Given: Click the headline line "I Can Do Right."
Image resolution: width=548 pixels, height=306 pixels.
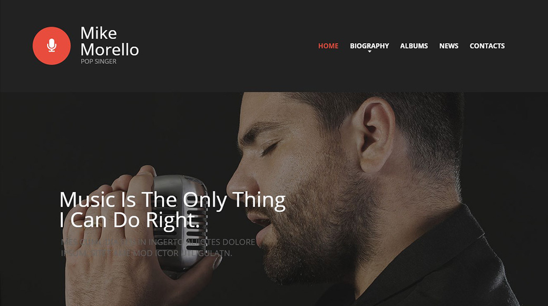Looking at the screenshot, I should tap(130, 221).
